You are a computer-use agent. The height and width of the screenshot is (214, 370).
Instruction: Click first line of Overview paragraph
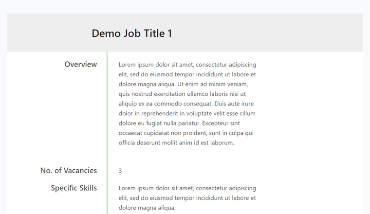click(187, 65)
